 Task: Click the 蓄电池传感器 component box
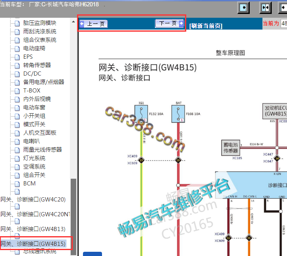(231, 148)
